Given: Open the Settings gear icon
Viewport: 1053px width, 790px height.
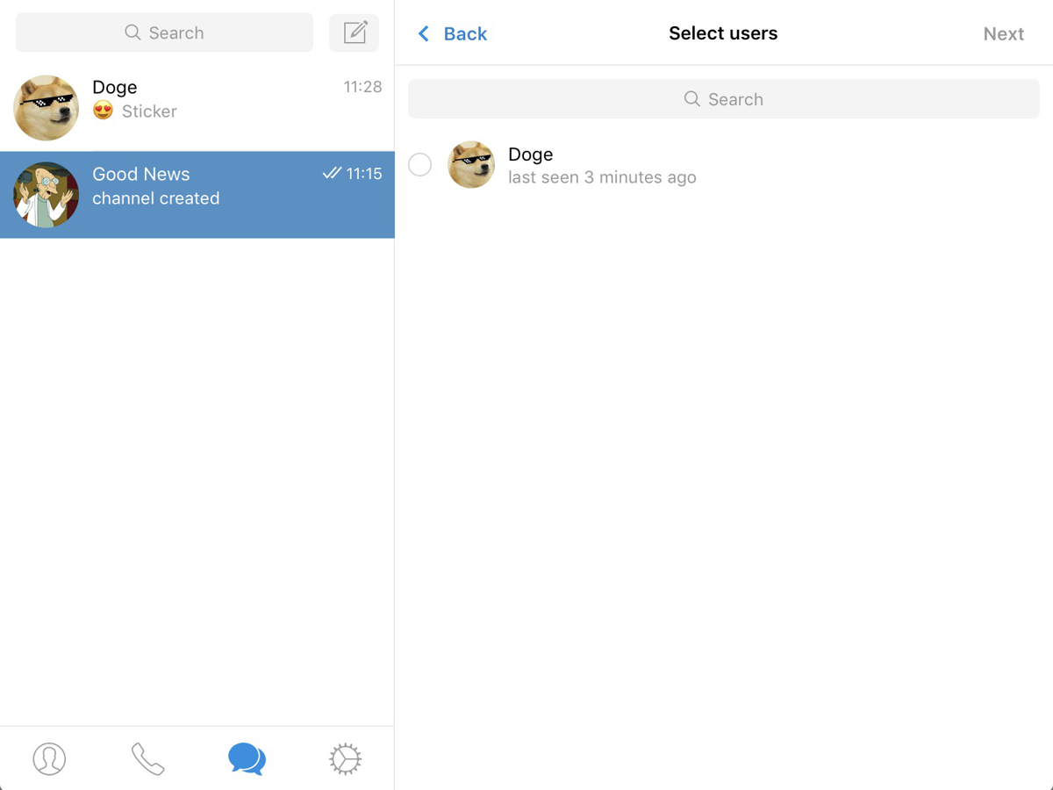Looking at the screenshot, I should pos(345,758).
